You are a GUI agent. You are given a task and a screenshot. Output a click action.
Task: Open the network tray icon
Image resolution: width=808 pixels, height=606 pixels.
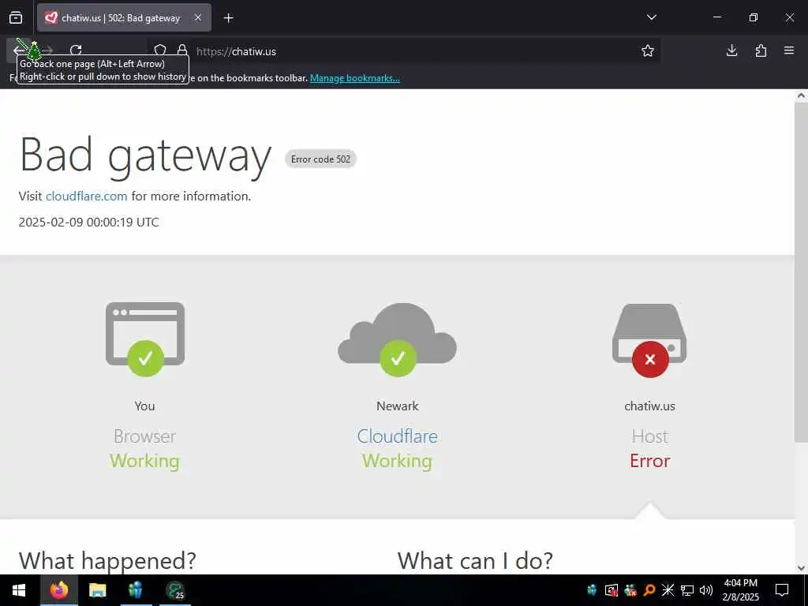pyautogui.click(x=687, y=590)
